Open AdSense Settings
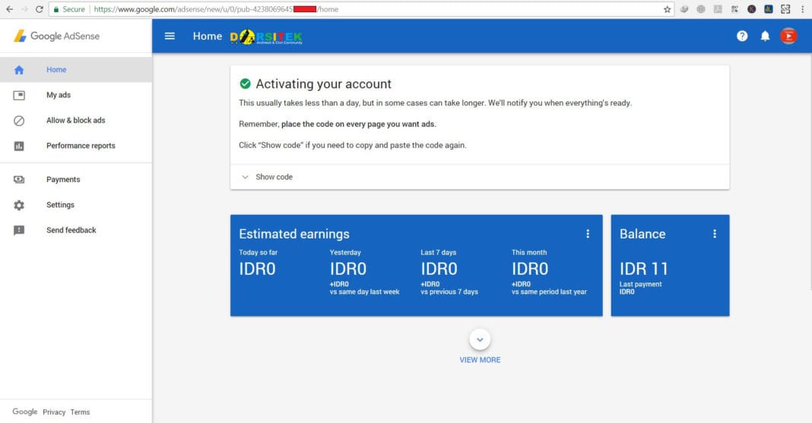 click(60, 205)
